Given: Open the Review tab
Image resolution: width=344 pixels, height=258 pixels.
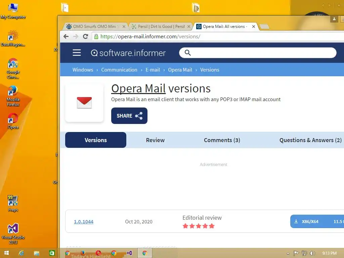Looking at the screenshot, I should point(155,140).
